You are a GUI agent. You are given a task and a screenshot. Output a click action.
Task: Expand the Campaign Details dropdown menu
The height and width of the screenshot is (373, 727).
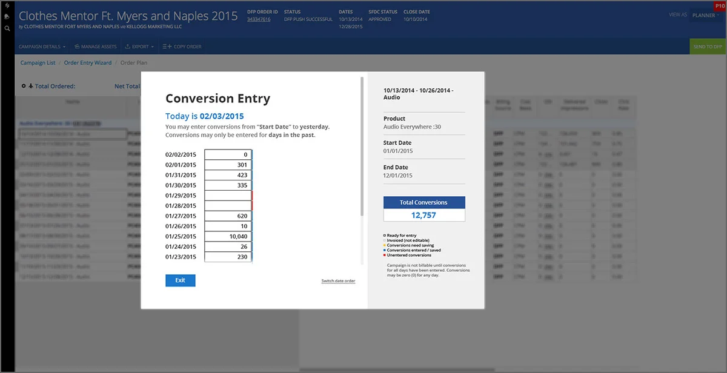(42, 47)
